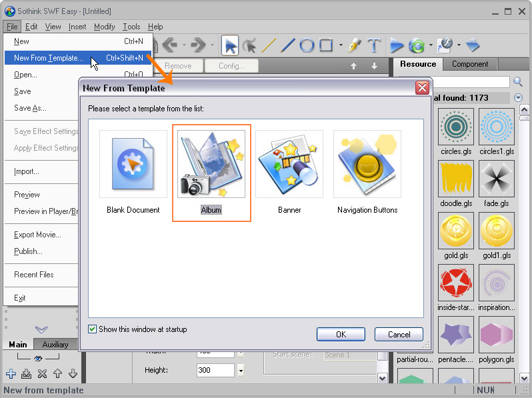The width and height of the screenshot is (532, 398).
Task: Click the Flash export icon
Action: point(445,45)
